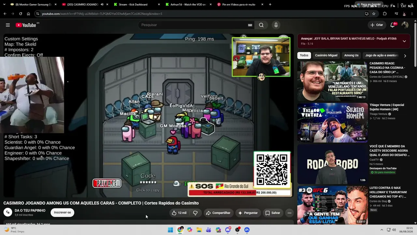The width and height of the screenshot is (417, 235).
Task: Open the on-screen keyboard in search bar
Action: (250, 25)
